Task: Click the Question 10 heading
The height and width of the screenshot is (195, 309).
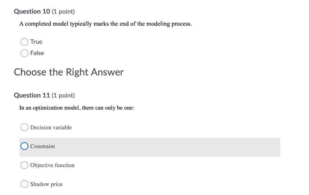Action: coord(31,11)
